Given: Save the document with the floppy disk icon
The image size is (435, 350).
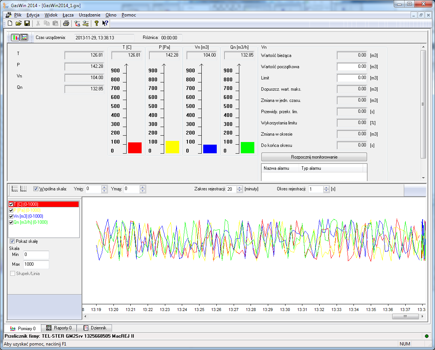Looking at the screenshot, I should [x=27, y=23].
